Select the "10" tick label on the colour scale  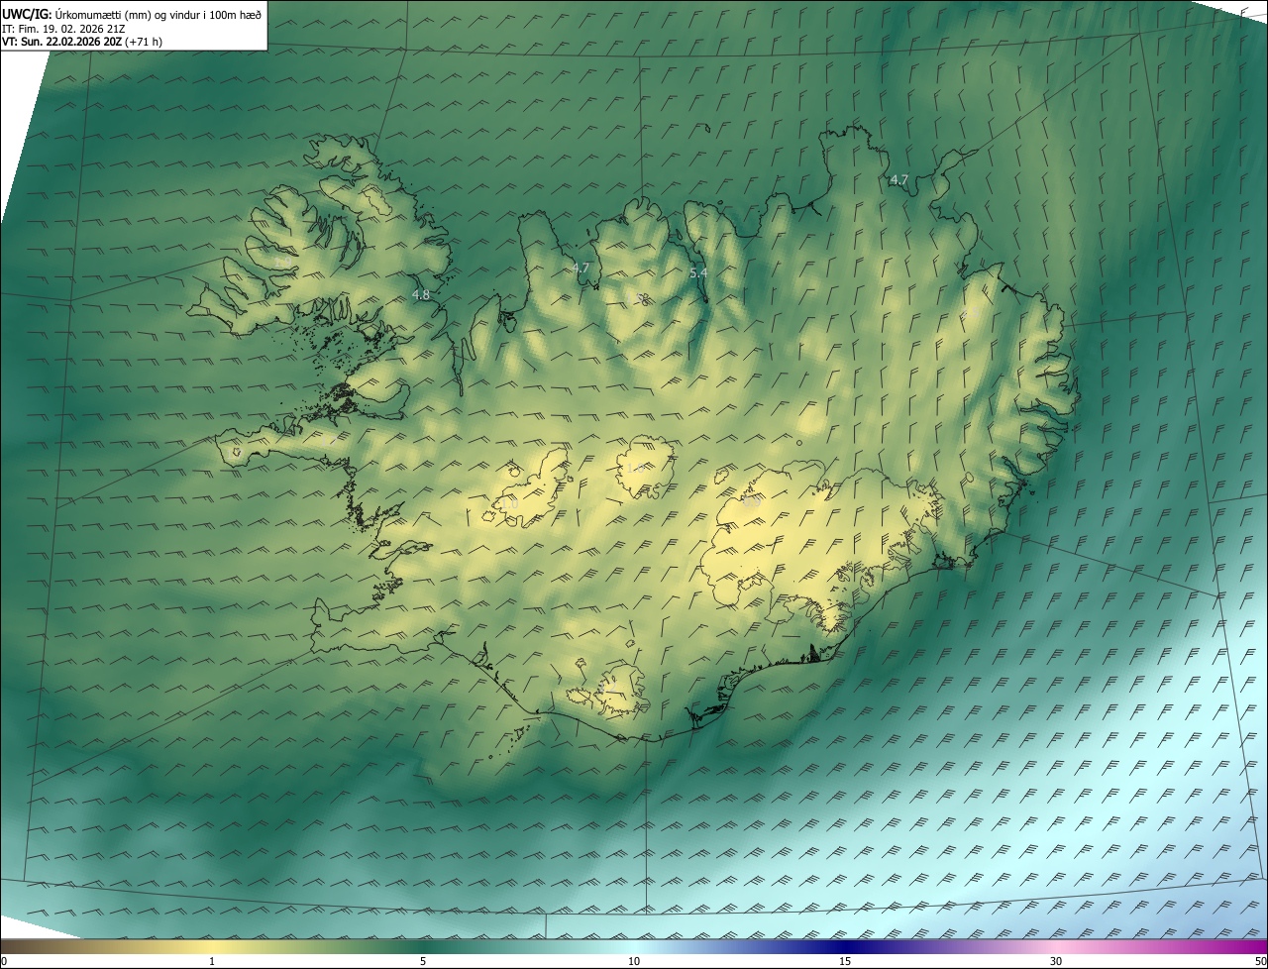[634, 961]
